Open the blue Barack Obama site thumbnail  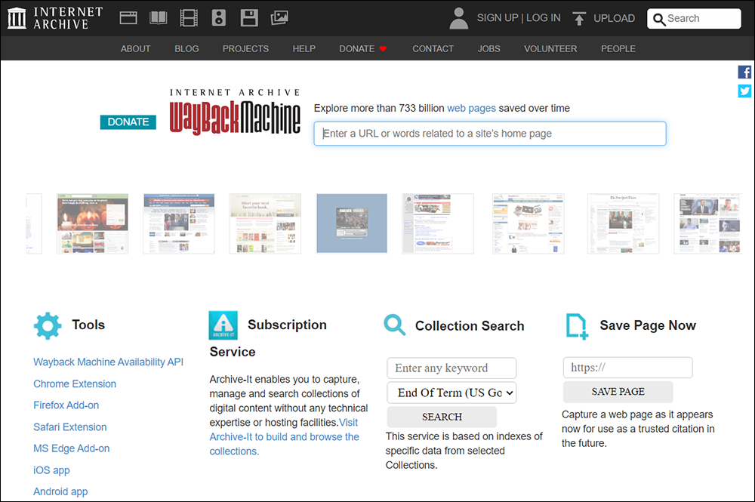coord(352,223)
